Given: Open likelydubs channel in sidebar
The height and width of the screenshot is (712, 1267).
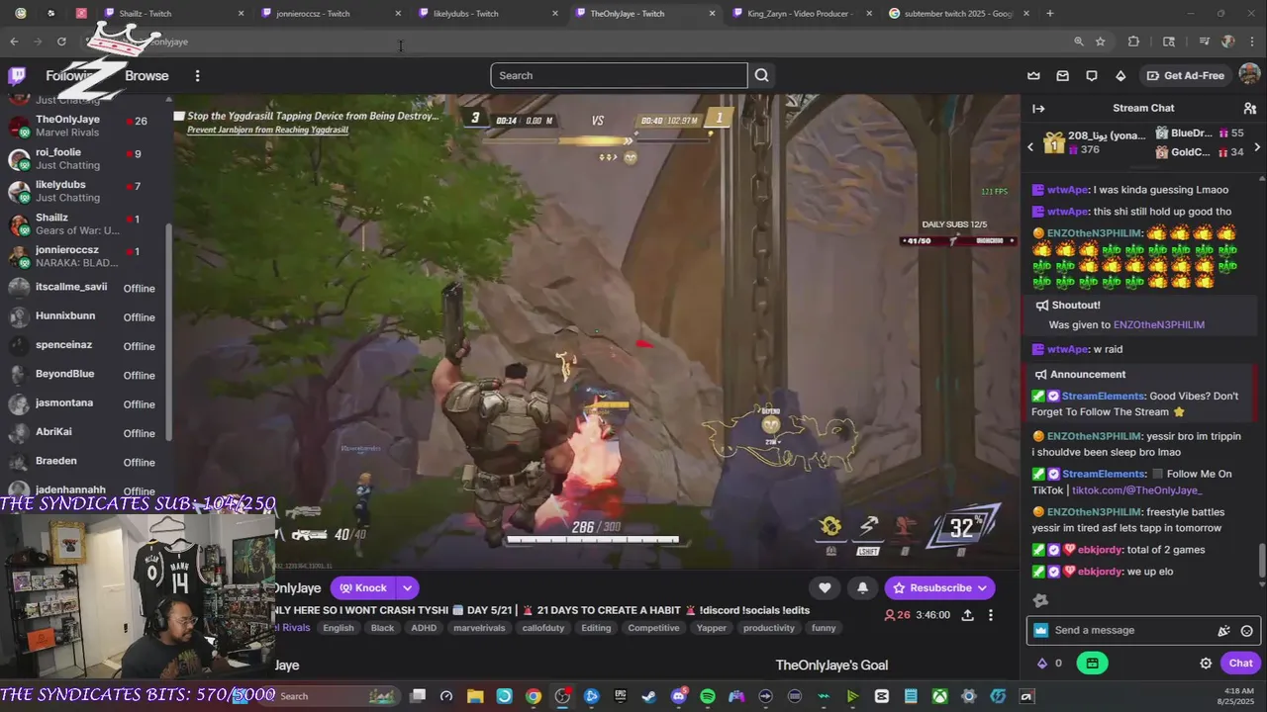Looking at the screenshot, I should point(86,191).
